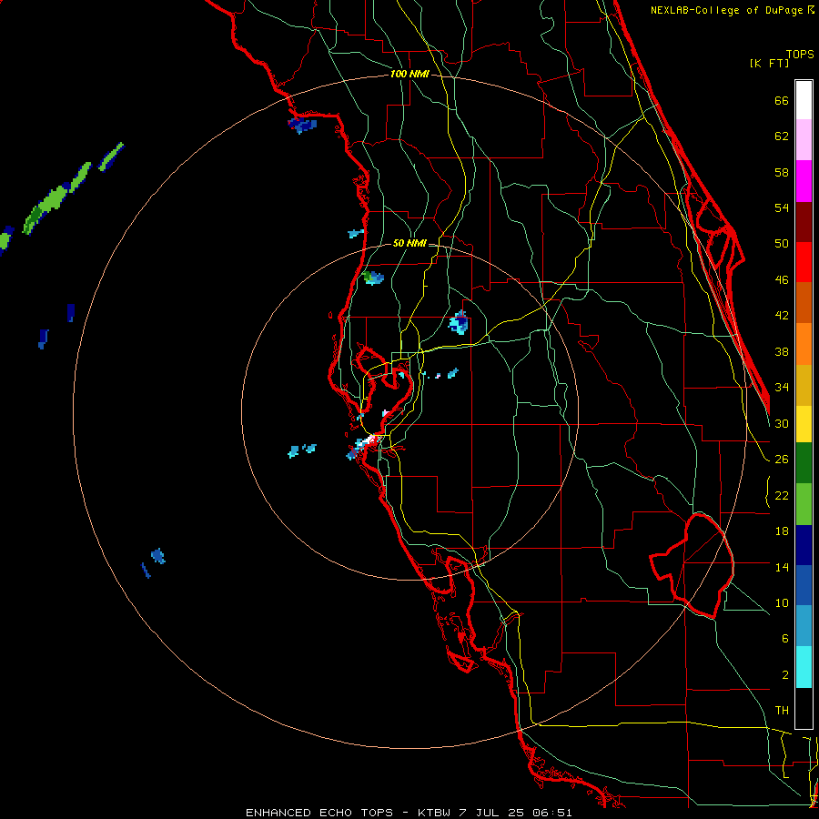Viewport: 819px width, 819px height.
Task: Click the 34 value in the legend
Action: [782, 388]
